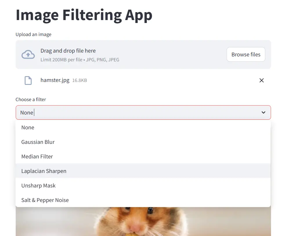Click the Image Filtering App heading
The width and height of the screenshot is (287, 236).
pos(84,15)
